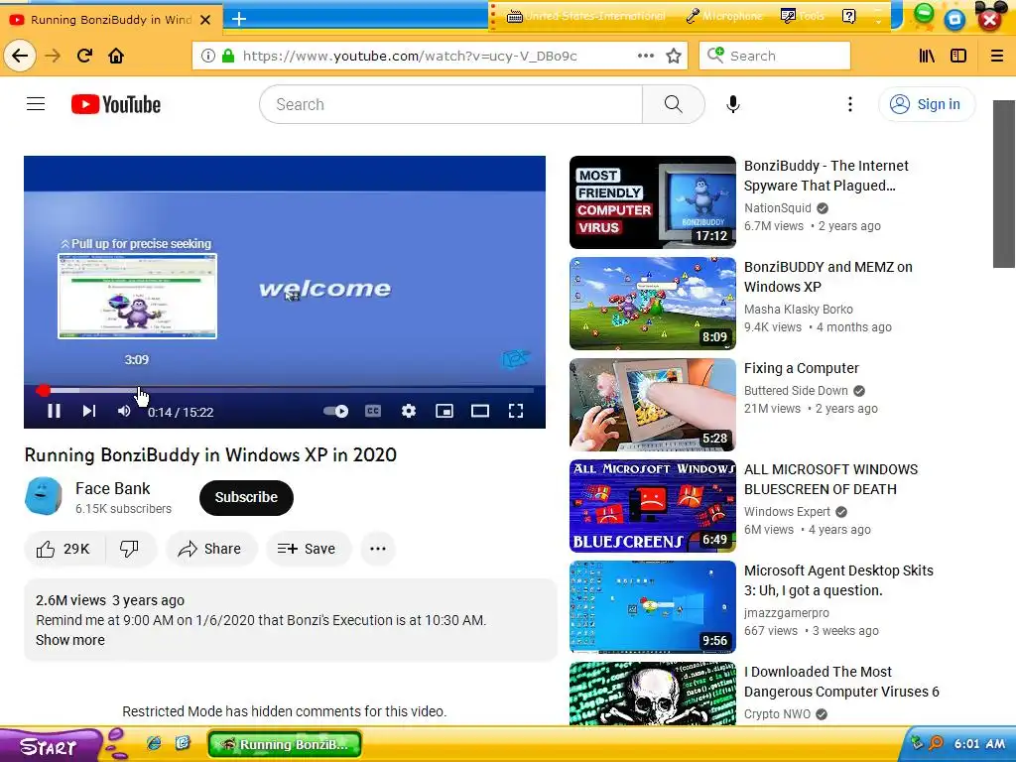Open YouTube settings three-dot menu

[x=850, y=104]
